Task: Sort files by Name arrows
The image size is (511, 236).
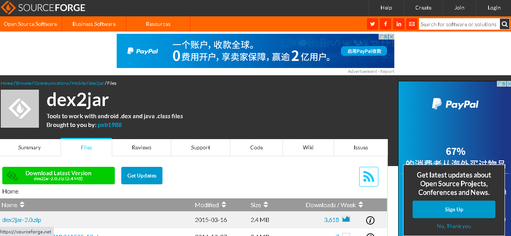Action: (x=22, y=205)
